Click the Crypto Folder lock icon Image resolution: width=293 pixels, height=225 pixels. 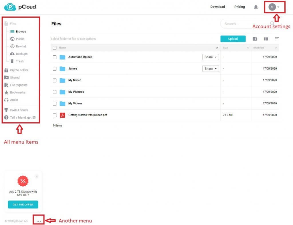pyautogui.click(x=6, y=70)
